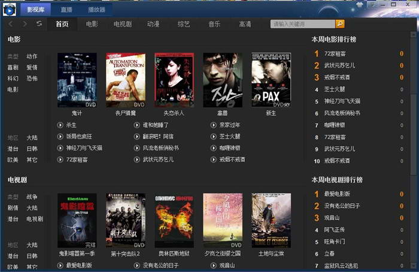
Task: Click play icon beside 神经刀与飞天猫 in the movie list
Action: pos(60,148)
